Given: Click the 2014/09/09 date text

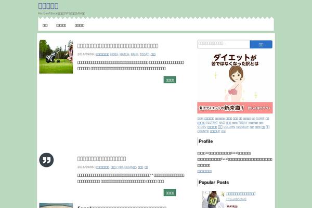Looking at the screenshot, I should tap(86, 54).
